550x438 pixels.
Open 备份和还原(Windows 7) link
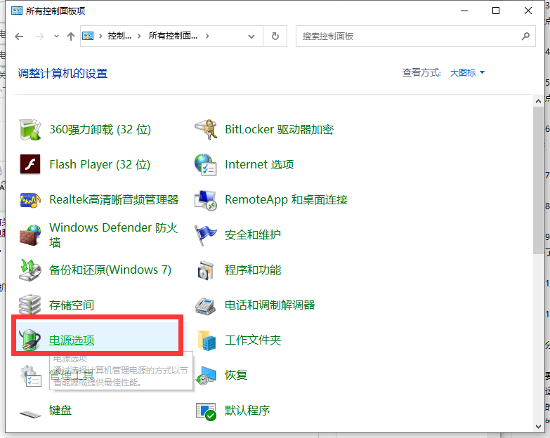110,270
